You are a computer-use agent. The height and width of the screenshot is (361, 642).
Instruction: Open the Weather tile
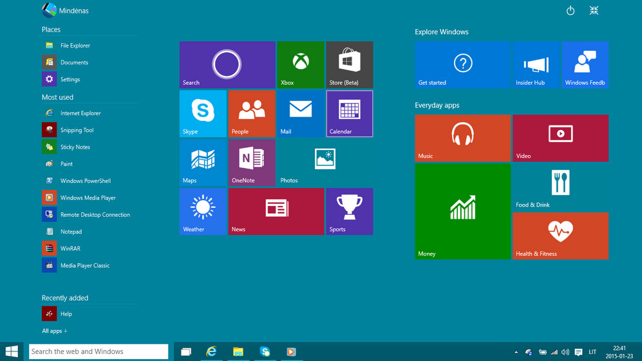pos(203,211)
